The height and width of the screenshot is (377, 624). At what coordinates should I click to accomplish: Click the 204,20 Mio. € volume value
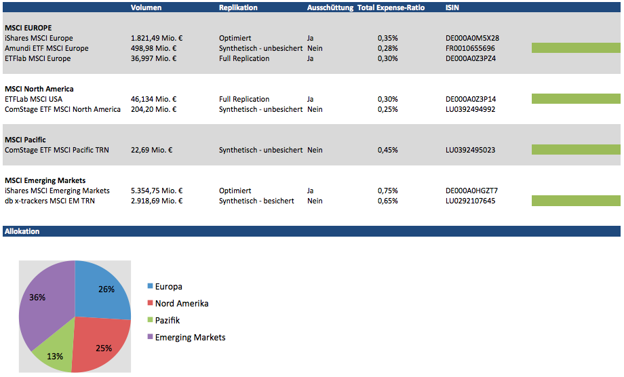pyautogui.click(x=153, y=109)
